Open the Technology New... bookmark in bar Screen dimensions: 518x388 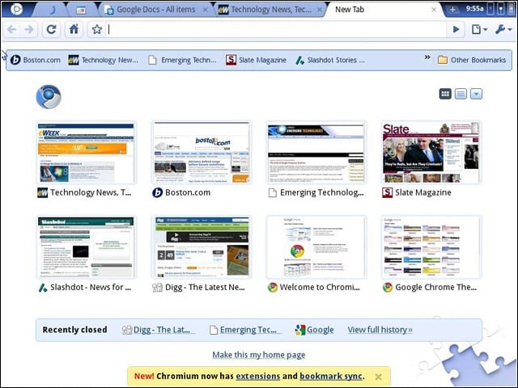tap(103, 60)
